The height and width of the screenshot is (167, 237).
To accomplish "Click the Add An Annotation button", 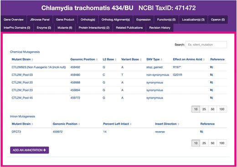I will [x=30, y=150].
